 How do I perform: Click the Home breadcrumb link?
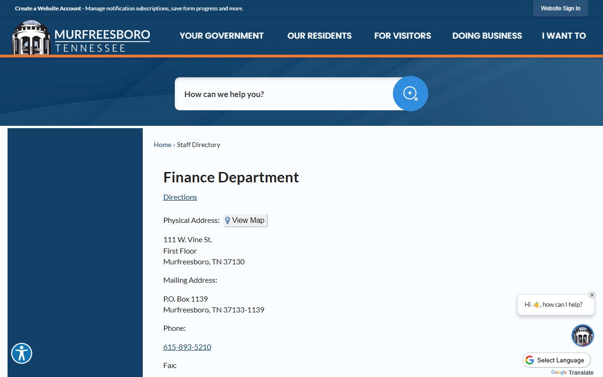[163, 145]
